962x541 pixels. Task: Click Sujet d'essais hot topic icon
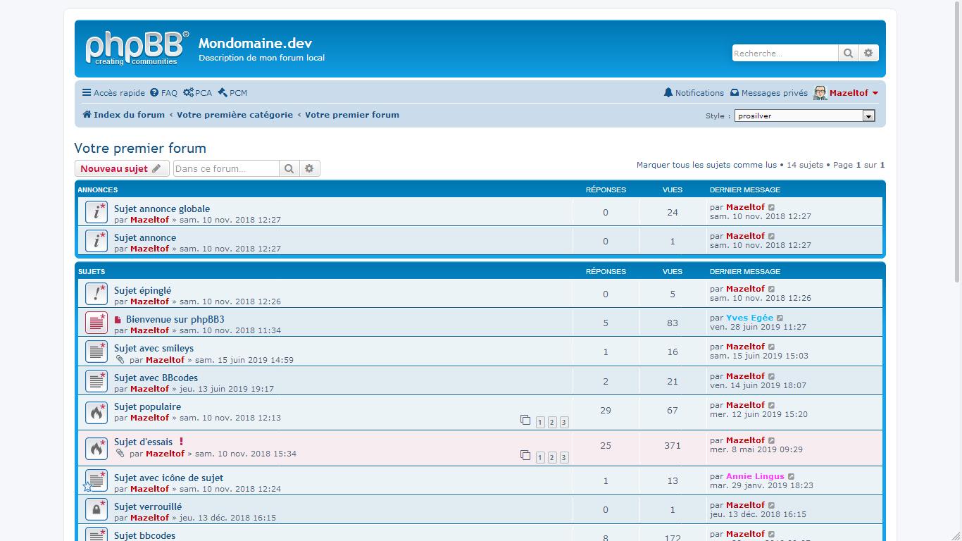[96, 447]
